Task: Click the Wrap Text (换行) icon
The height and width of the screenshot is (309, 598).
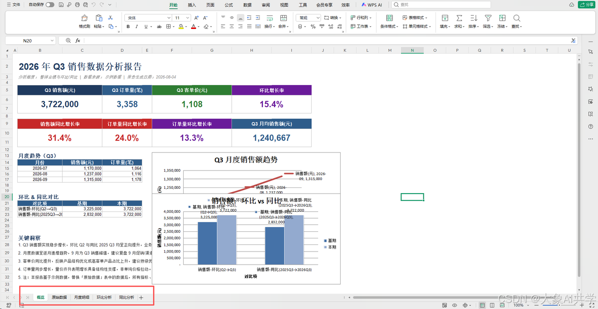Action: pyautogui.click(x=270, y=18)
